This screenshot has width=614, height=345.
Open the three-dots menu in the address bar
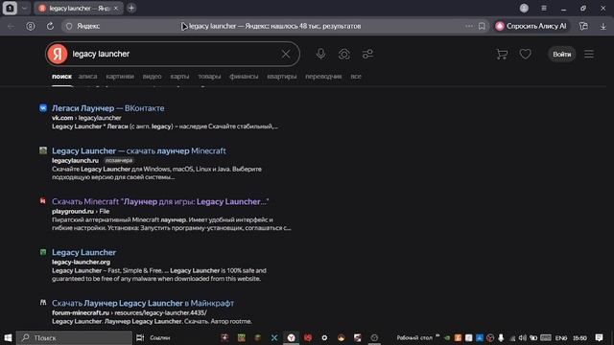coord(469,26)
